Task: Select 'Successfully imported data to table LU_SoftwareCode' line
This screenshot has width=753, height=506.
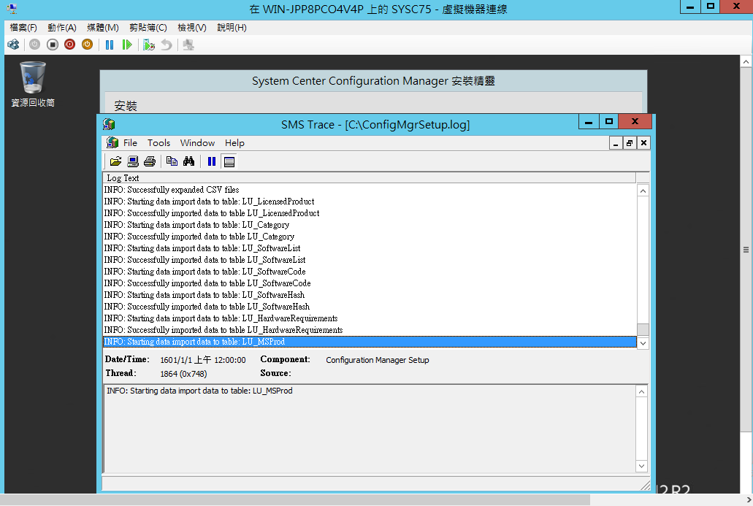Action: tap(370, 283)
